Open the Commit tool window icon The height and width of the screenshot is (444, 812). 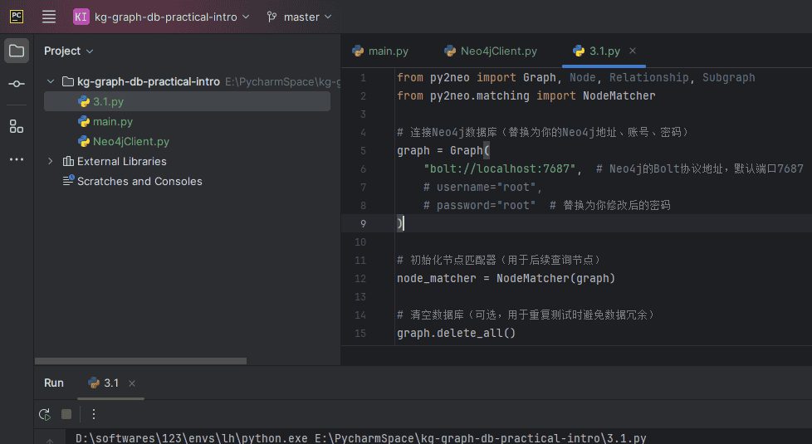tap(17, 84)
